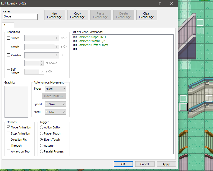
Task: Set trigger to Autorun
Action: click(42, 146)
